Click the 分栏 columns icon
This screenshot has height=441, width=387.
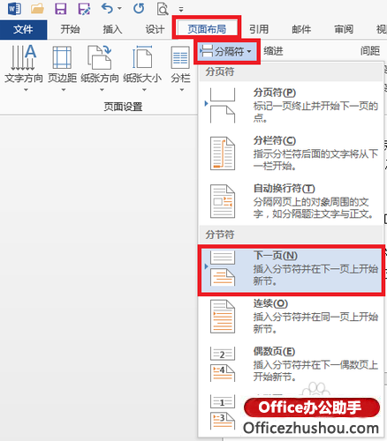pos(180,57)
